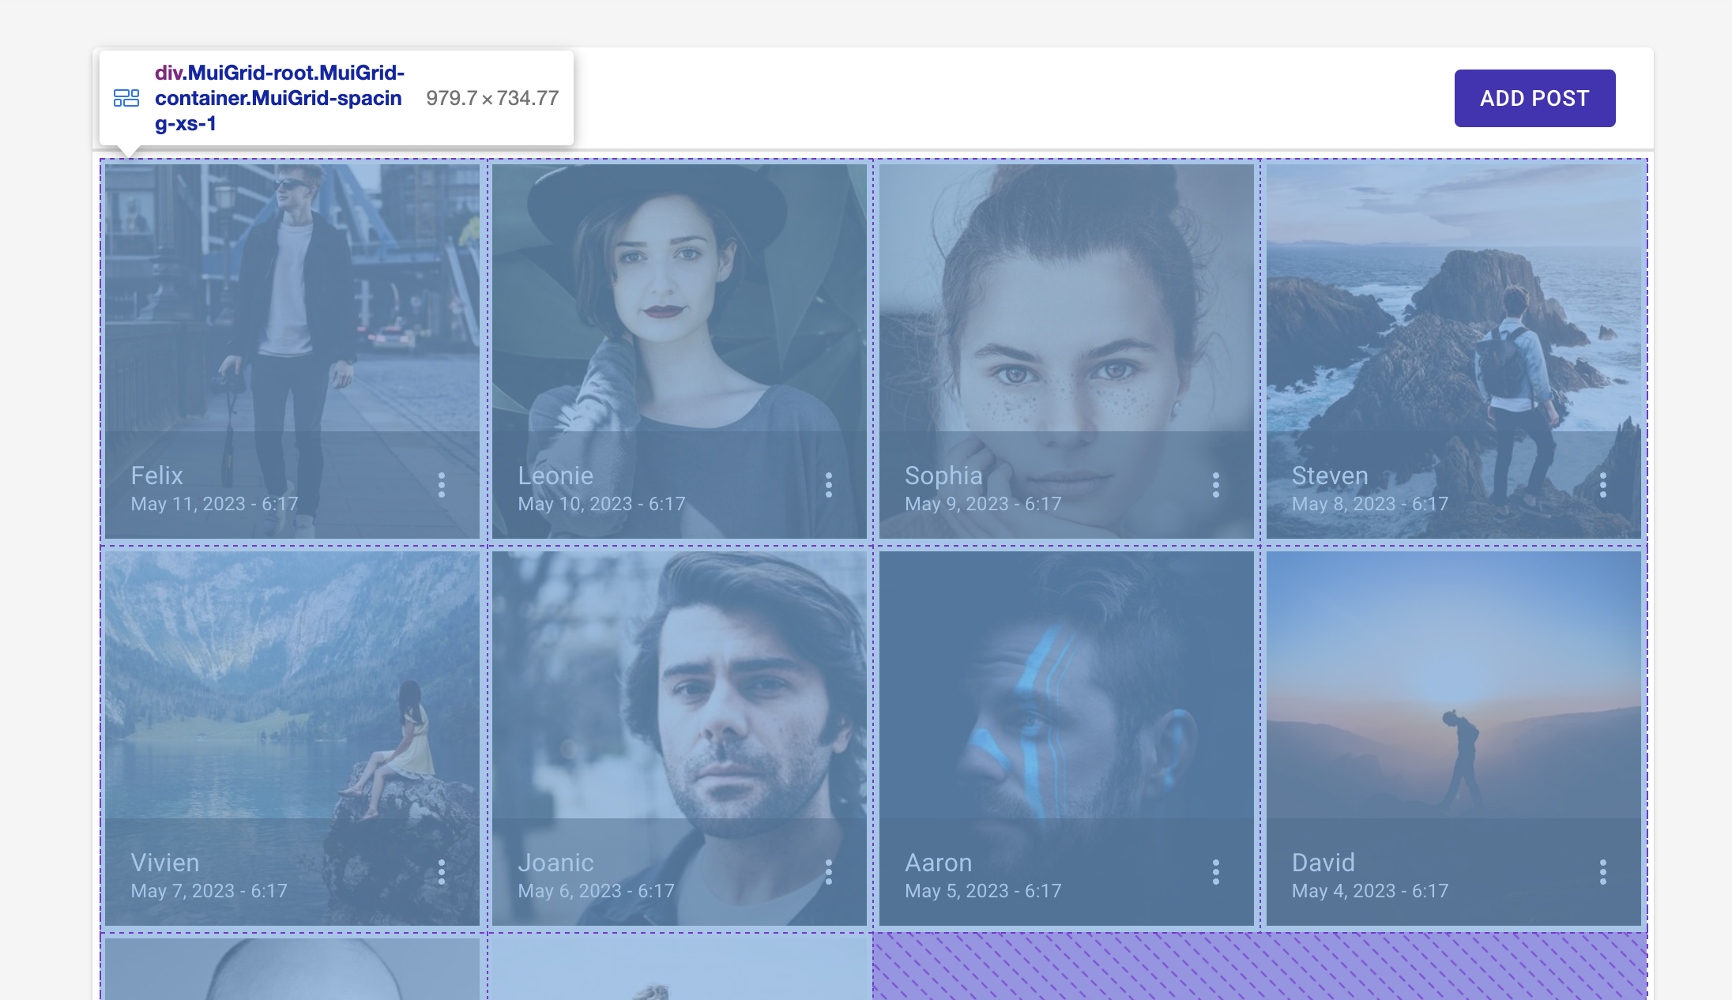This screenshot has width=1732, height=1000.
Task: Select the name text 'Steven'
Action: (x=1330, y=476)
